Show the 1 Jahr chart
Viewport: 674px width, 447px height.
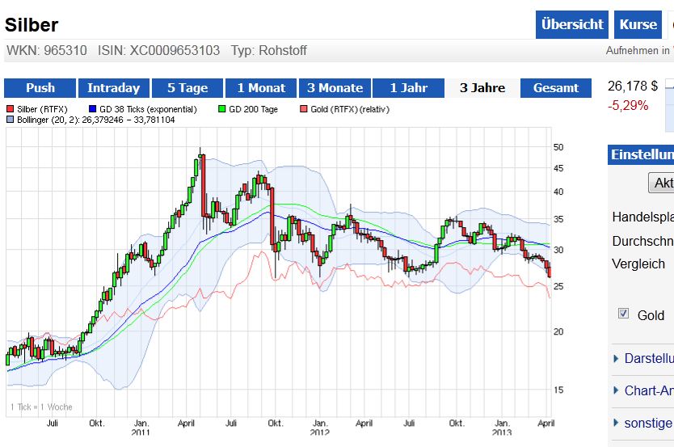(409, 88)
